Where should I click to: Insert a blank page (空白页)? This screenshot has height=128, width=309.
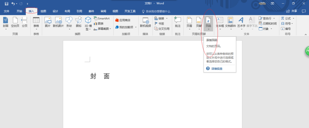tap(15, 22)
